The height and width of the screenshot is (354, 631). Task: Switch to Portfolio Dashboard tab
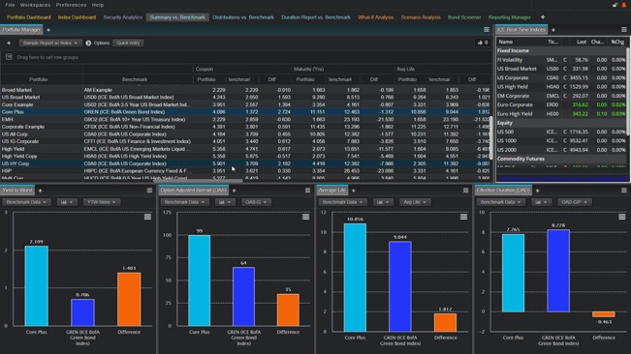coord(28,17)
